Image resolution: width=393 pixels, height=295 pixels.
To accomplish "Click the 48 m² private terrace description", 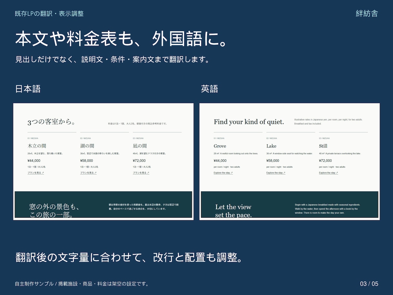I will pos(340,153).
